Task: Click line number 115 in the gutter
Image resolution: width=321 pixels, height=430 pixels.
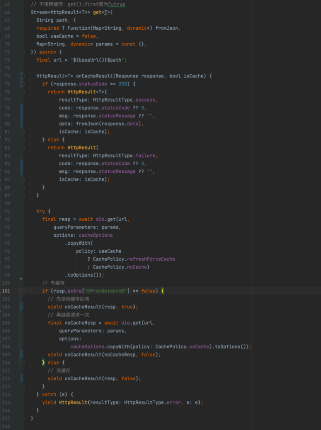Action: [6, 402]
